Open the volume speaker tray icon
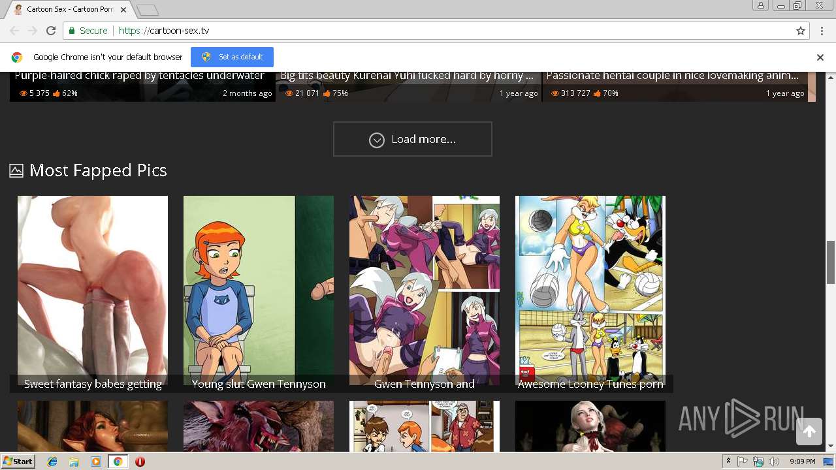836x470 pixels. point(774,462)
